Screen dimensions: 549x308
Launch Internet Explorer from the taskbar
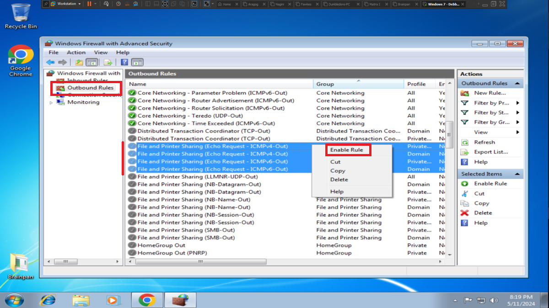(48, 300)
